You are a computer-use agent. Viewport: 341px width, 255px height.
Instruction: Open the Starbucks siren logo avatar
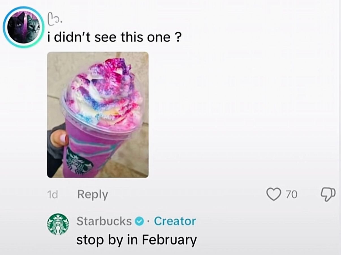coord(58,224)
